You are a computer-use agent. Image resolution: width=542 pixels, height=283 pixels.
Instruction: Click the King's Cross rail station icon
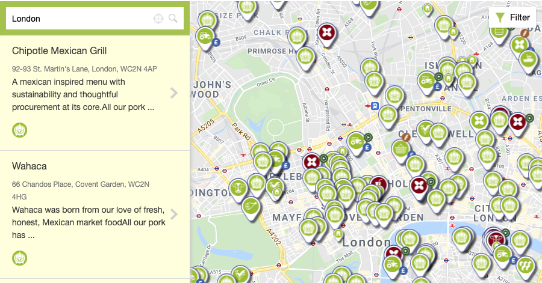click(375, 106)
